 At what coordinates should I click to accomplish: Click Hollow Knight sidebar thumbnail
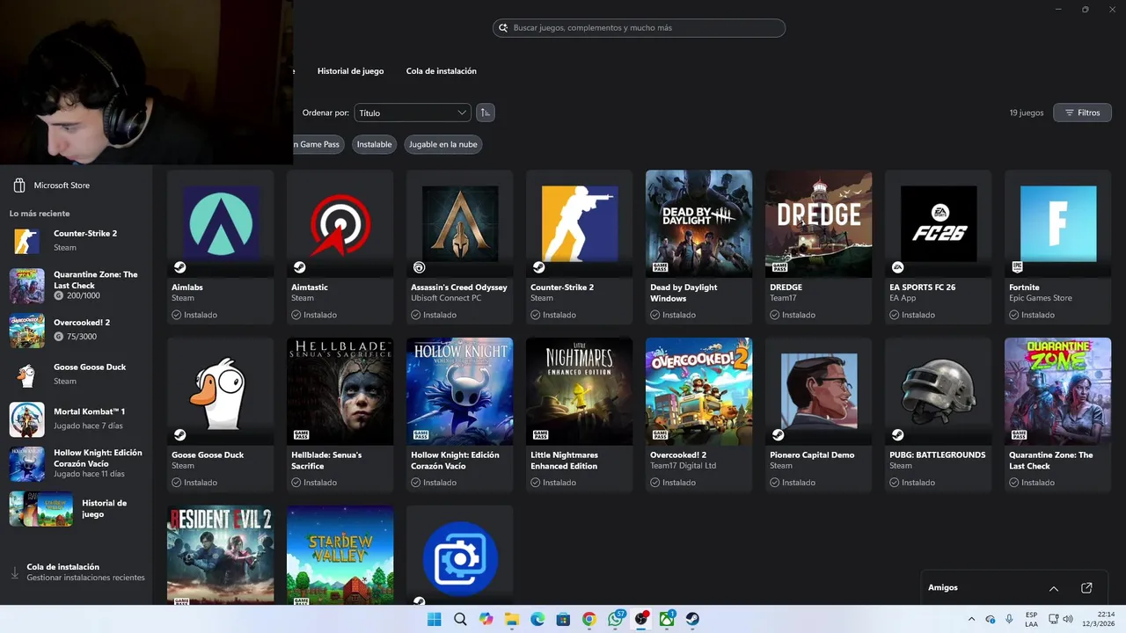point(27,464)
